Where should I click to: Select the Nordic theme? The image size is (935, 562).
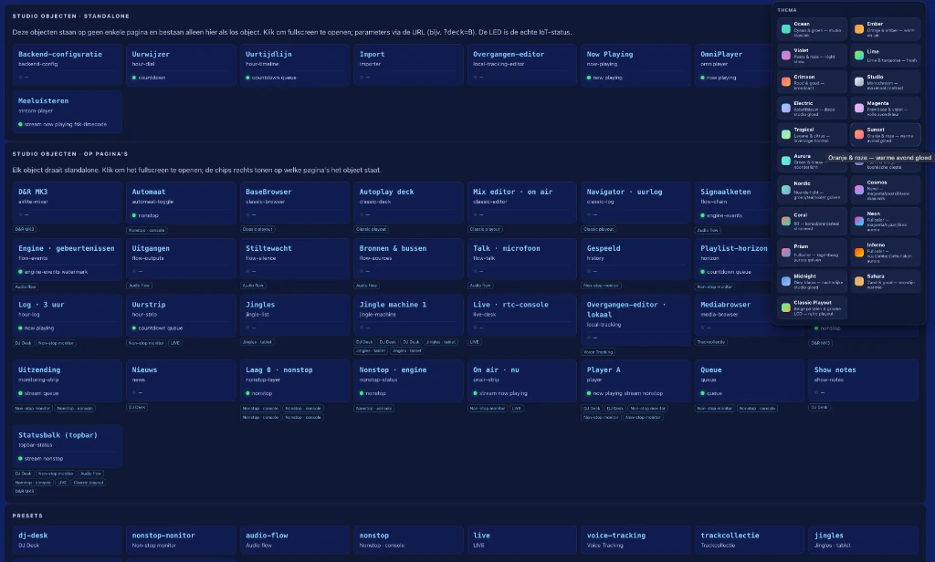812,190
